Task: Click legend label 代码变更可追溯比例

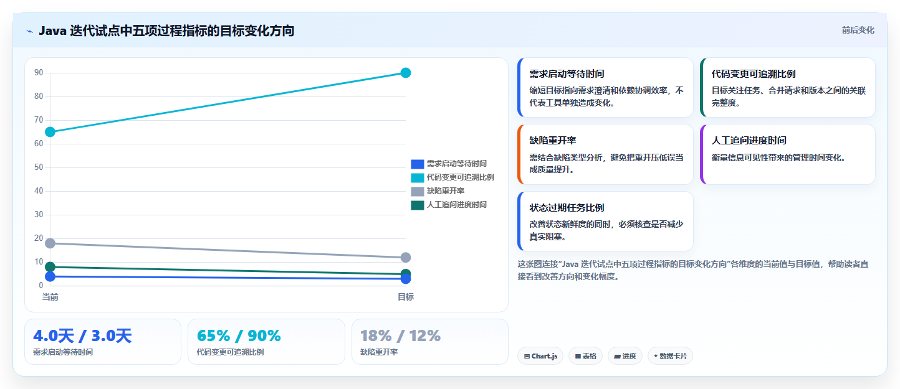Action: point(461,177)
